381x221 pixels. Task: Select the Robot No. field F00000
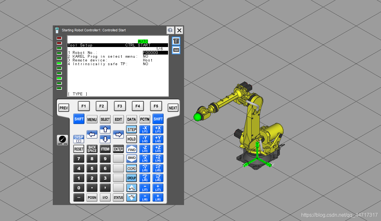pyautogui.click(x=155, y=53)
